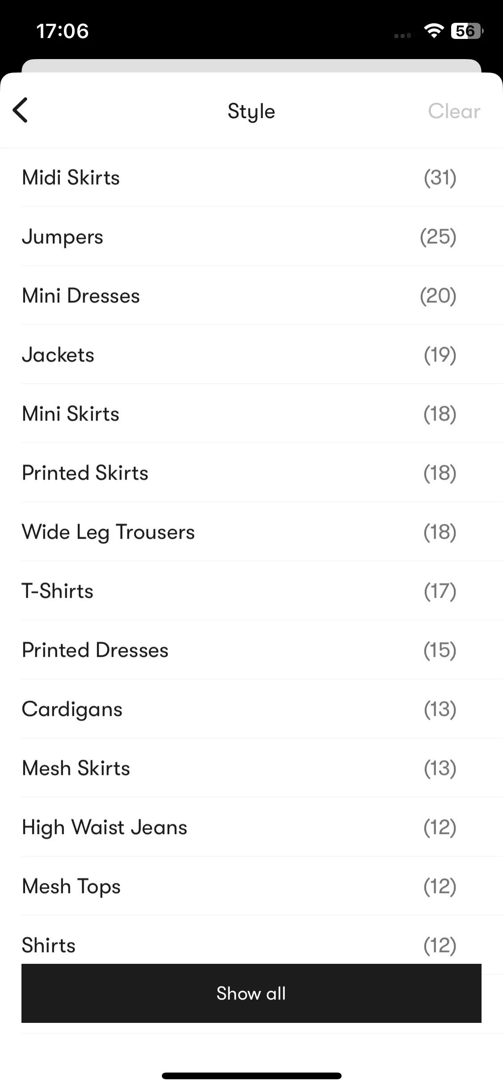Select the Jumpers style filter
Image resolution: width=503 pixels, height=1090 pixels.
pos(251,237)
